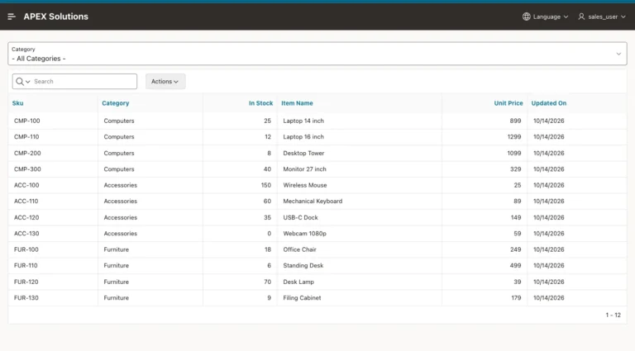
Task: Open the Actions menu button
Action: pyautogui.click(x=165, y=81)
